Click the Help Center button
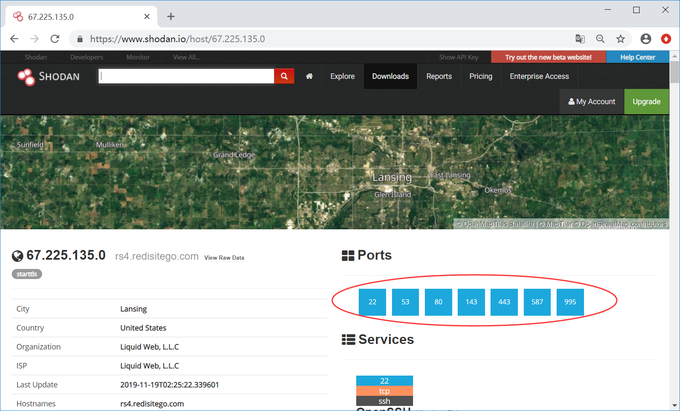 [x=637, y=57]
